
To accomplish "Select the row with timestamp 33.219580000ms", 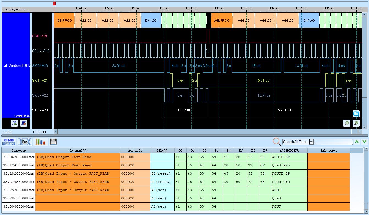I will pos(176,182).
